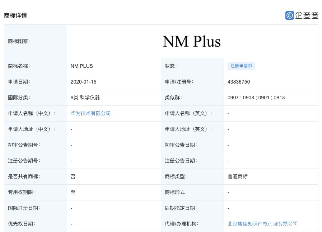Click the 初审公告期号 field label
Image resolution: width=322 pixels, height=232 pixels.
(24, 145)
